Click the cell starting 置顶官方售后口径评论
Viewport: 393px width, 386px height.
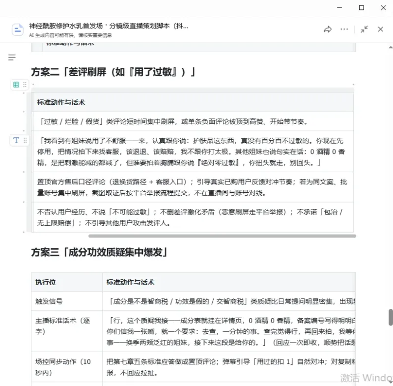tap(193, 187)
